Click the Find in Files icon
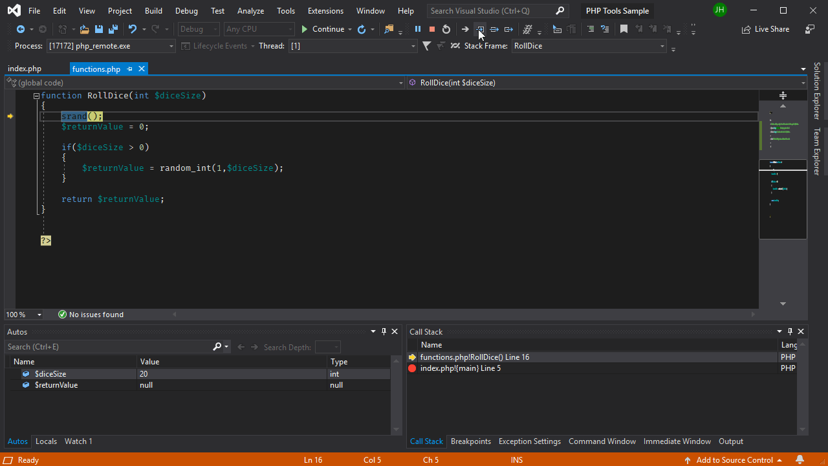 tap(389, 29)
